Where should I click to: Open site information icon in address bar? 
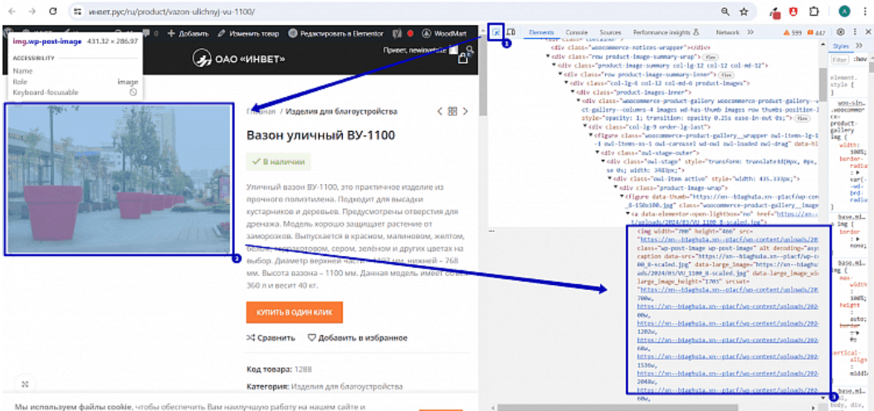point(78,11)
